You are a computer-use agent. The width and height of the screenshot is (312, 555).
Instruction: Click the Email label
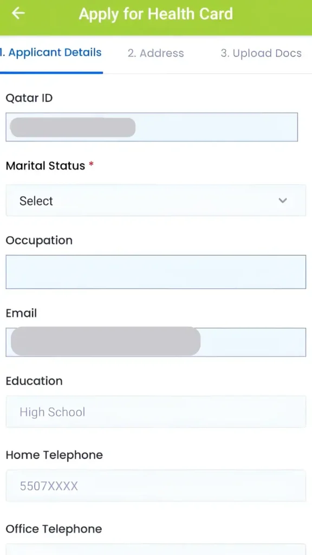(x=21, y=313)
